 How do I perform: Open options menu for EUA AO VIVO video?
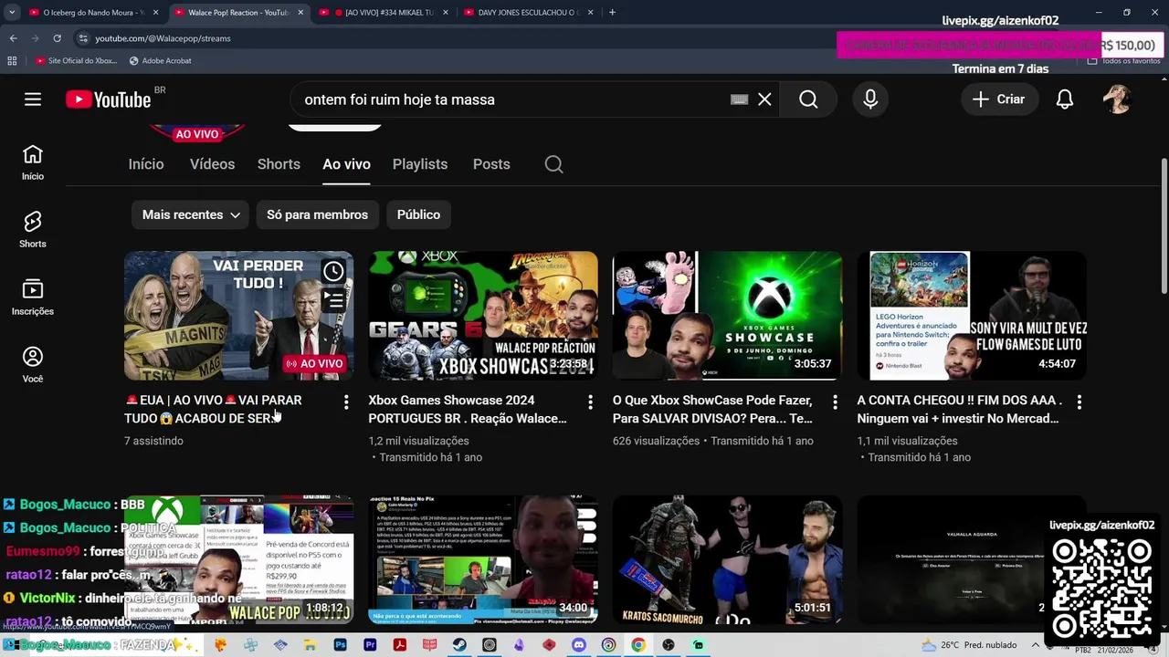(x=345, y=401)
